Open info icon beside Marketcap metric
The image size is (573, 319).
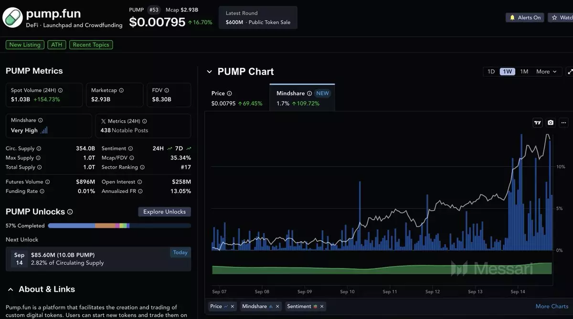click(121, 90)
